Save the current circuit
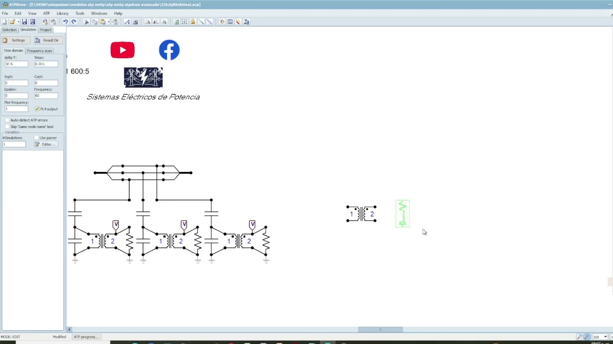 [24, 21]
